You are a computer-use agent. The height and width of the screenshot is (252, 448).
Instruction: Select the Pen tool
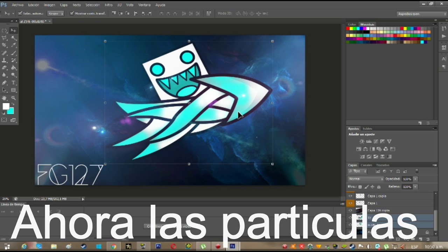point(5,83)
